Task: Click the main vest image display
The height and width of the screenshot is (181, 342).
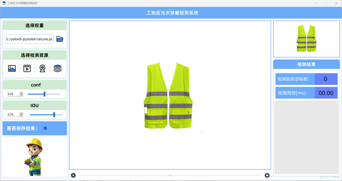Action: [x=170, y=95]
